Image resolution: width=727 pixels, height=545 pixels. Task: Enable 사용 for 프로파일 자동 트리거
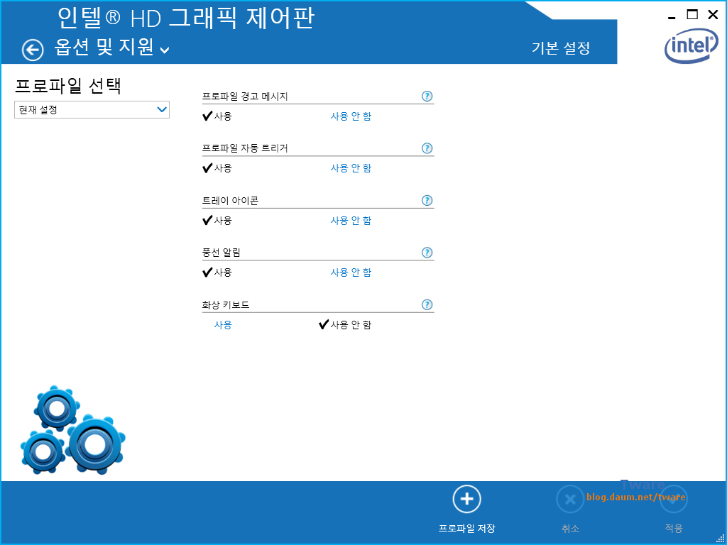pos(217,168)
